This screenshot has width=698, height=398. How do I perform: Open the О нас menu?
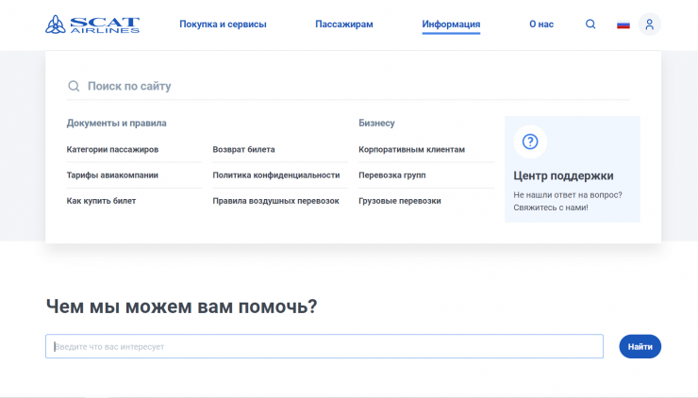tap(541, 25)
